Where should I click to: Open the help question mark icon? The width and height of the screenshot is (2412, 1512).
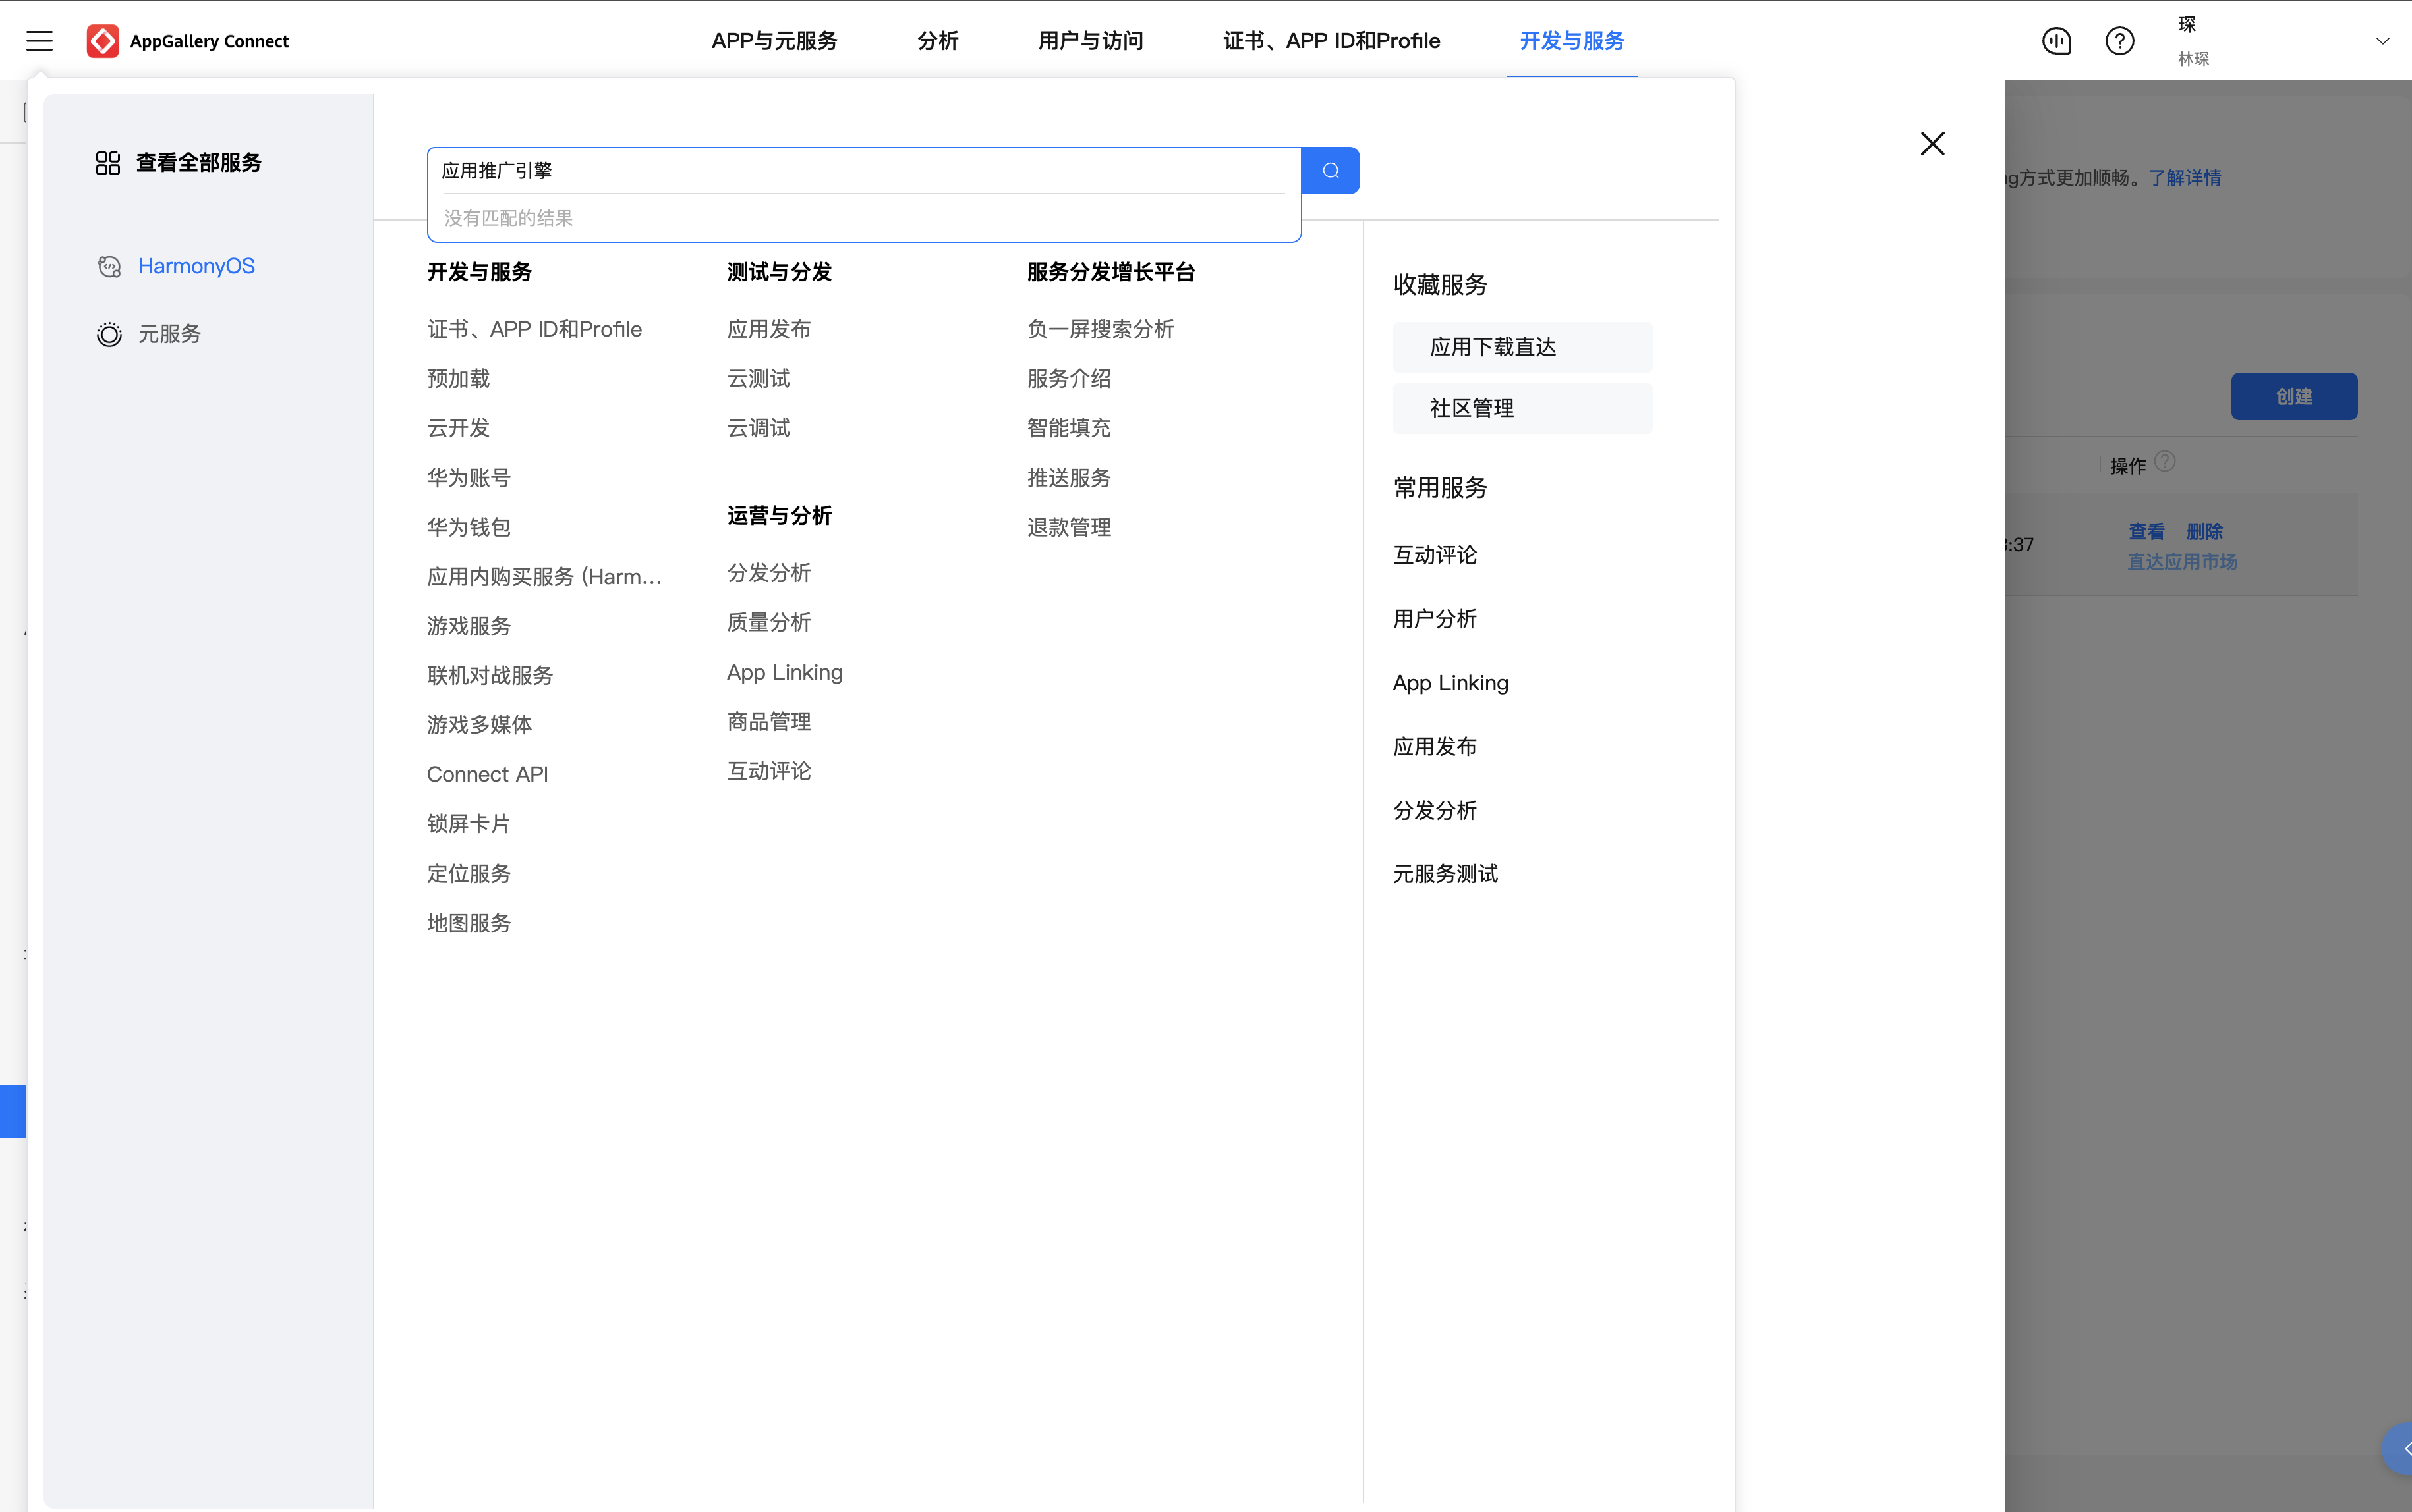tap(2119, 41)
